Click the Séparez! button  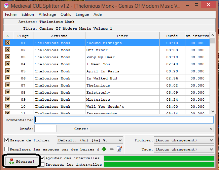pyautogui.click(x=22, y=161)
